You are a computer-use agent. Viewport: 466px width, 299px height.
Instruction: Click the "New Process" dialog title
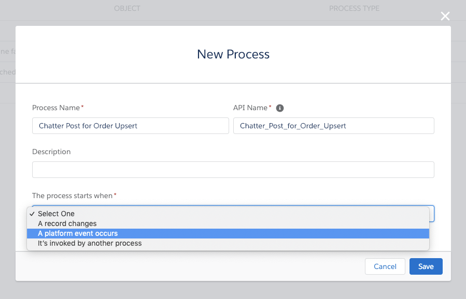coord(233,54)
